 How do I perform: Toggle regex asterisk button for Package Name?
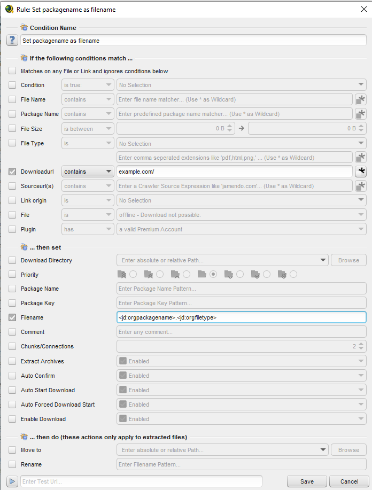click(361, 114)
